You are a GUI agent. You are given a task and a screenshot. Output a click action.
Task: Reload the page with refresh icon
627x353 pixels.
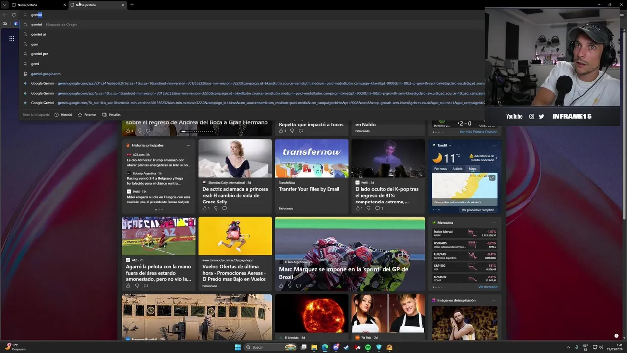click(14, 15)
